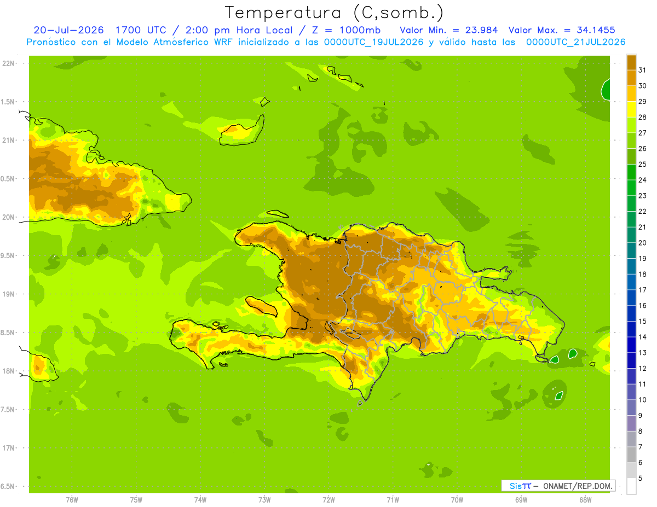Click the 69W longitude label
The width and height of the screenshot is (657, 507).
pos(521,499)
